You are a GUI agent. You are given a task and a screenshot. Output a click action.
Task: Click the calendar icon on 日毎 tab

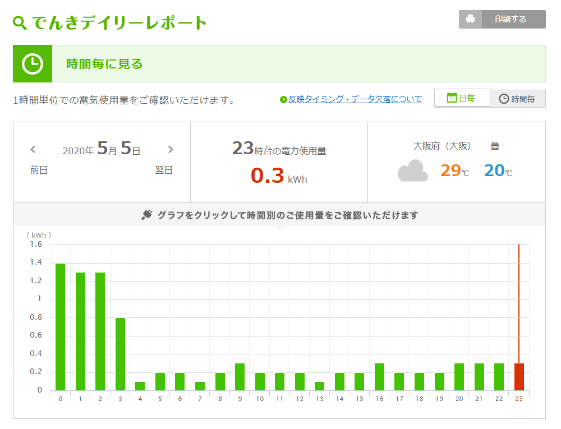452,98
